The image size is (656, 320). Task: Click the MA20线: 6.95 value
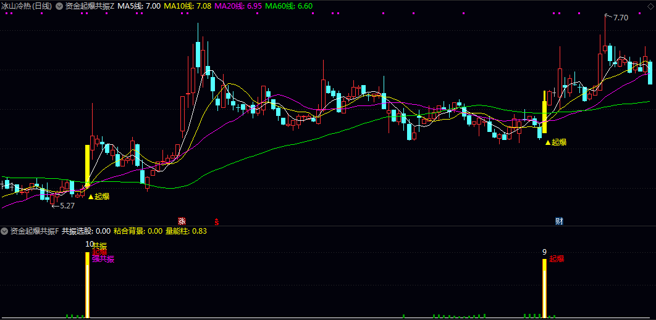(x=238, y=6)
